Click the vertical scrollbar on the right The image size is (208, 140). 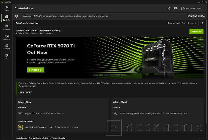click(206, 72)
